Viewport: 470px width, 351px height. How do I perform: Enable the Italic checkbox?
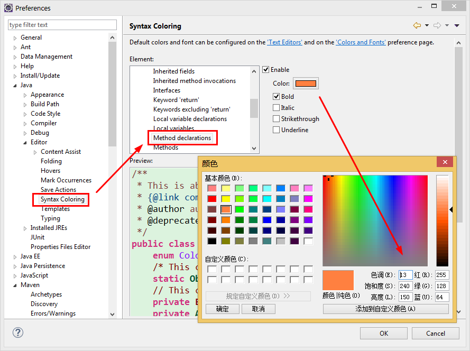[x=276, y=108]
